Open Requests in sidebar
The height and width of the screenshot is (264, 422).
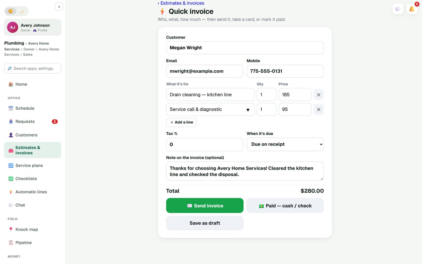coord(33,122)
